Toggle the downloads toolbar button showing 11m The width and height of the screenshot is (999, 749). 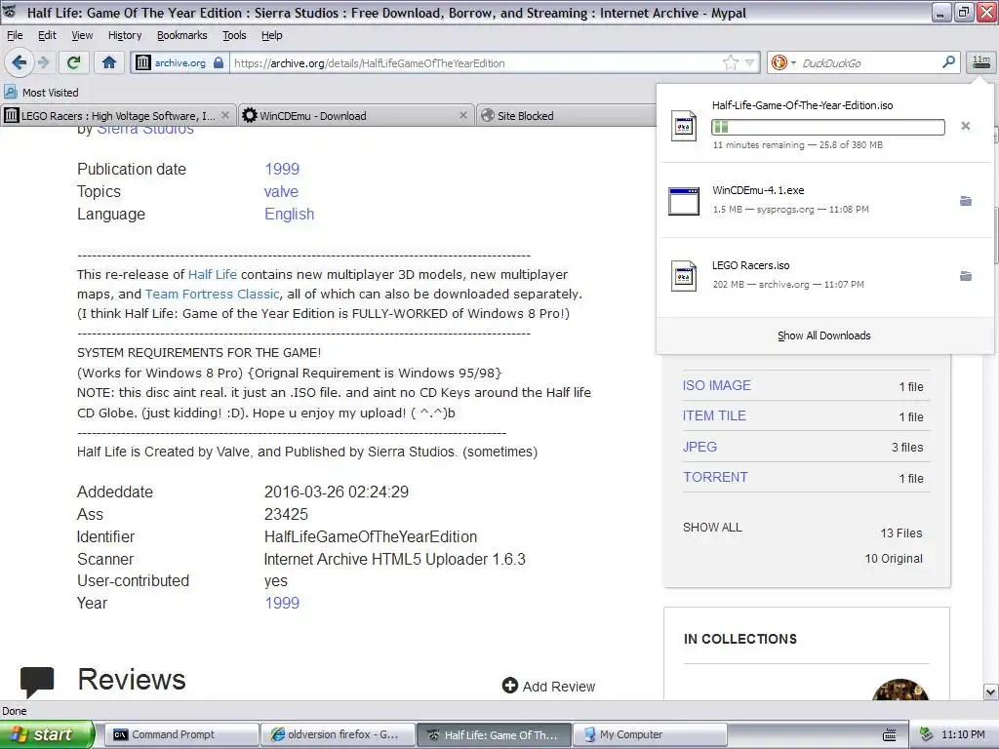coord(981,61)
